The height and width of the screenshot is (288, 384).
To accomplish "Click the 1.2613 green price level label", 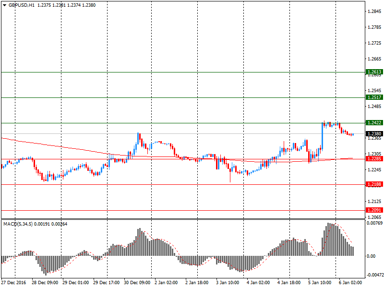I will point(374,72).
